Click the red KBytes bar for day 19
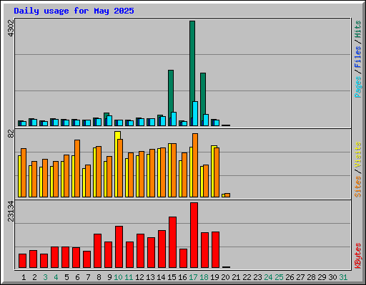Screen dimensions: 366x285 [x=215, y=250]
